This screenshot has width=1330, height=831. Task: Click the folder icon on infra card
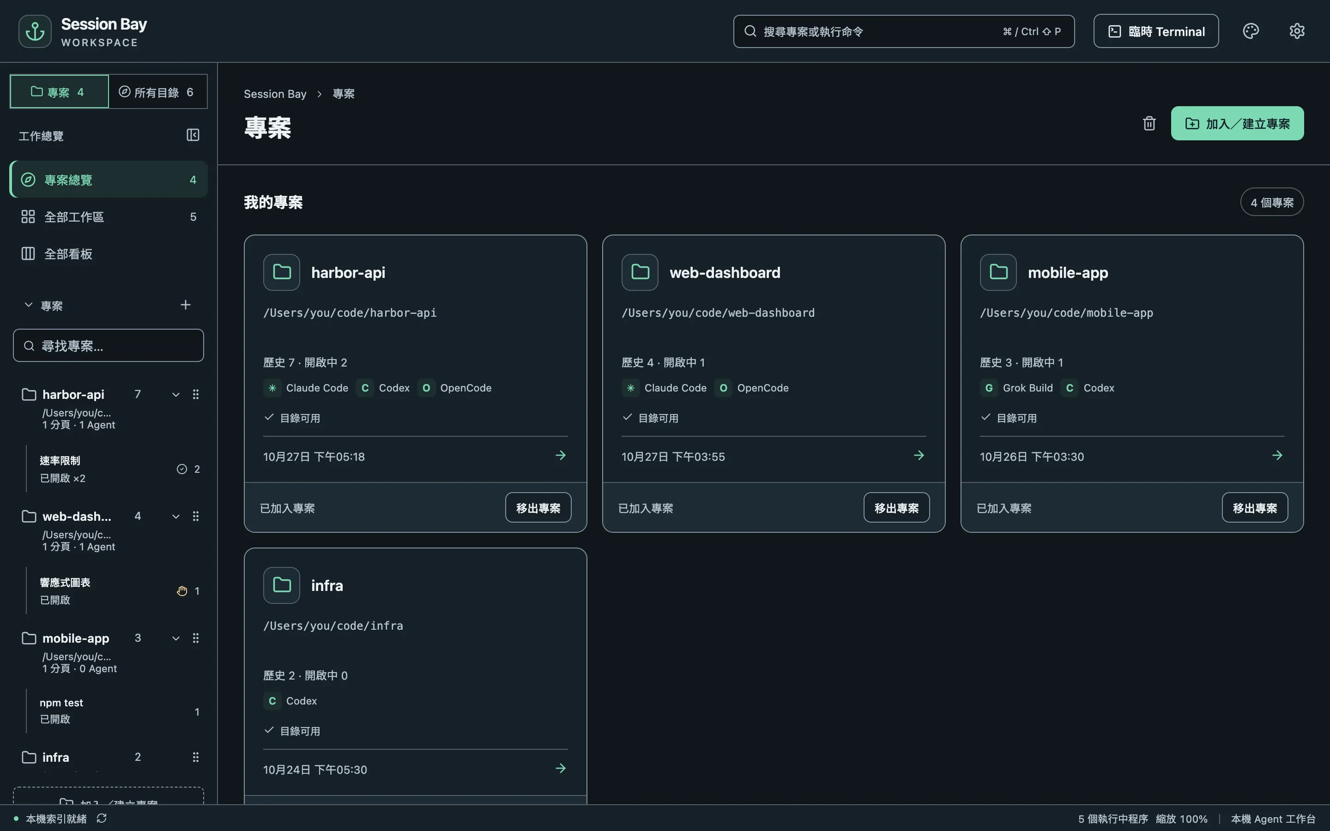click(281, 585)
